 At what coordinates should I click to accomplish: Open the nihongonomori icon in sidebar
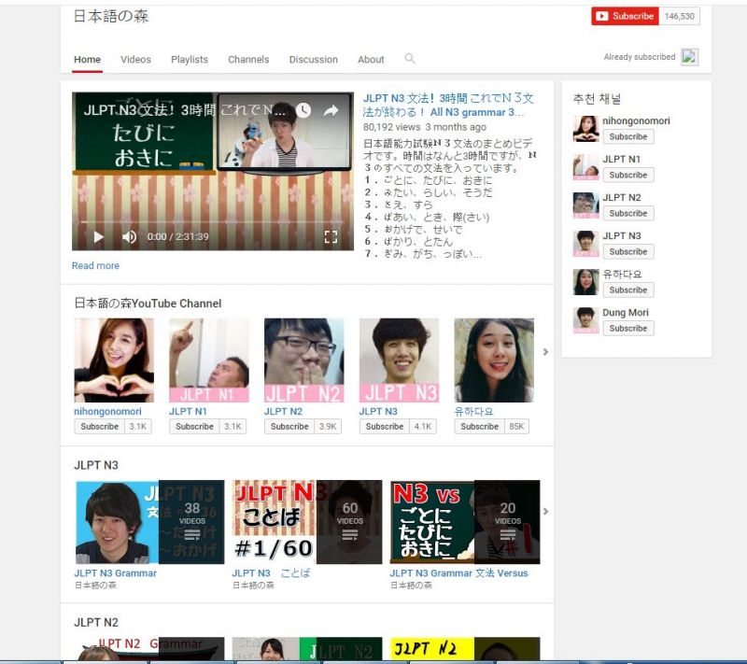pos(585,129)
